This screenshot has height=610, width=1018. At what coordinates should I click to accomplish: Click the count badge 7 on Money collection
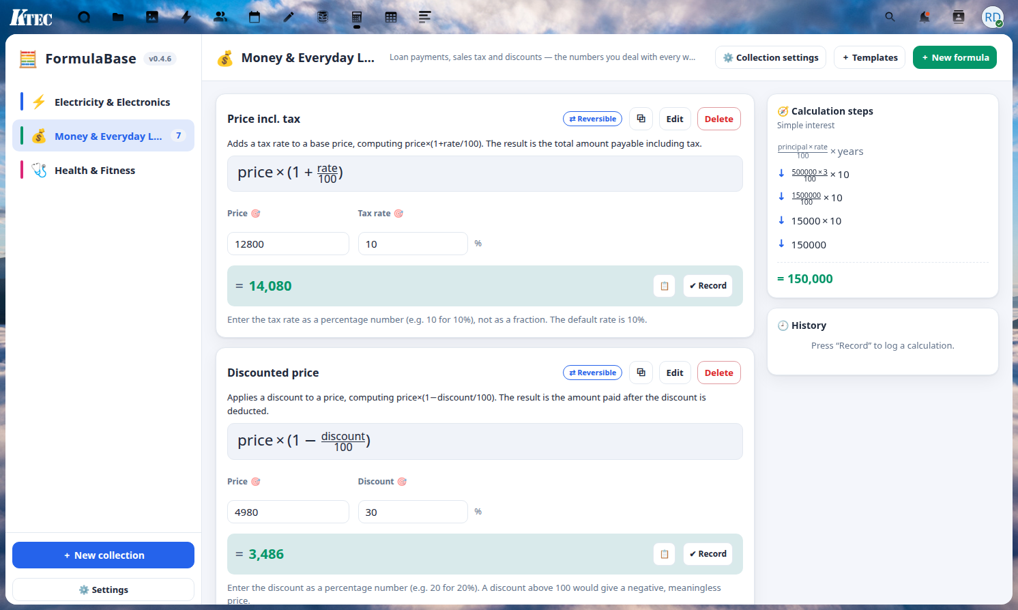click(x=179, y=136)
